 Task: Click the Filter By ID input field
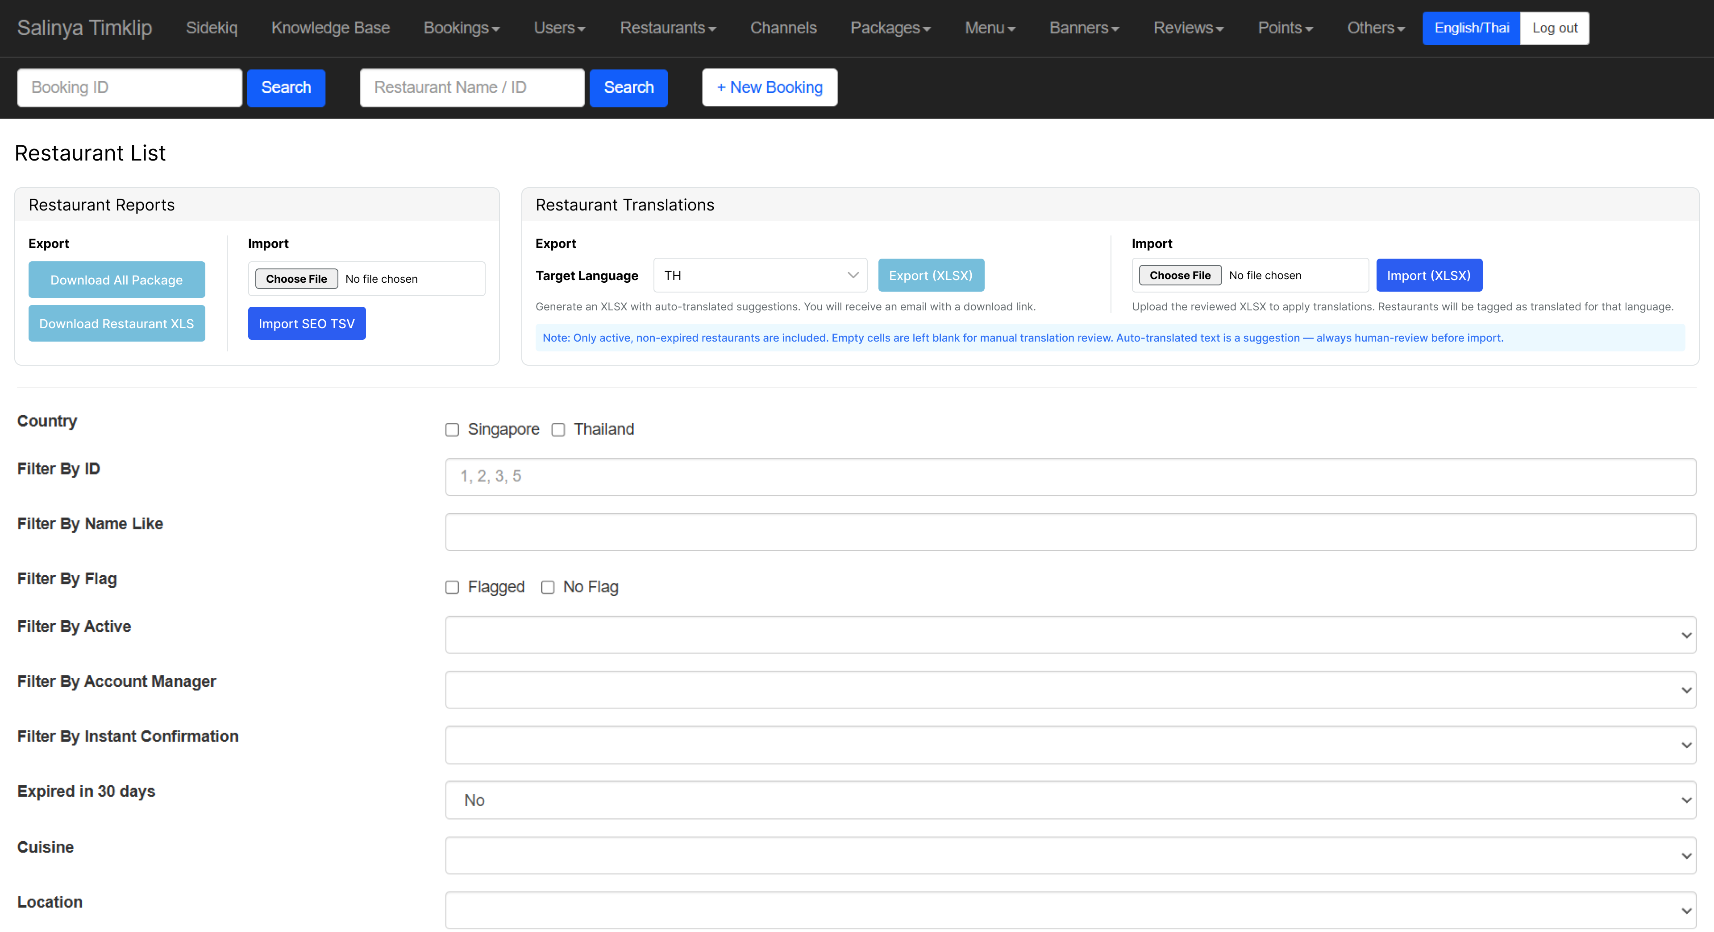1070,476
